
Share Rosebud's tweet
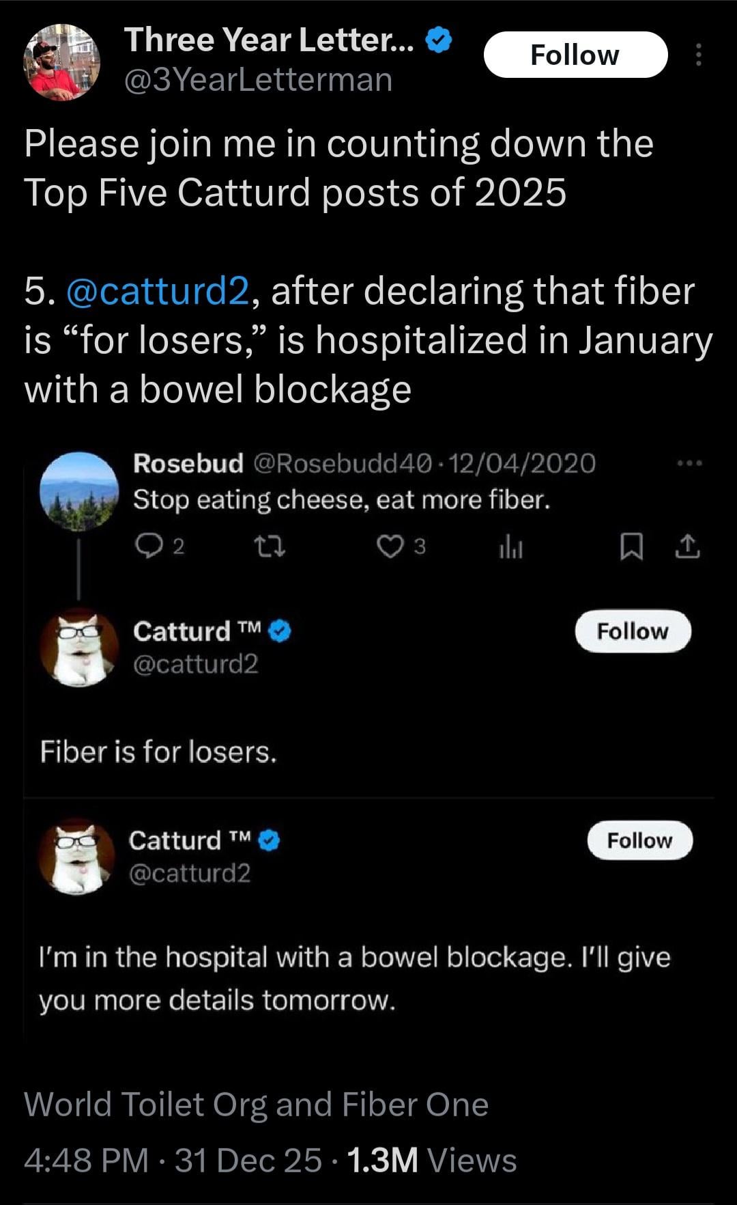[688, 546]
